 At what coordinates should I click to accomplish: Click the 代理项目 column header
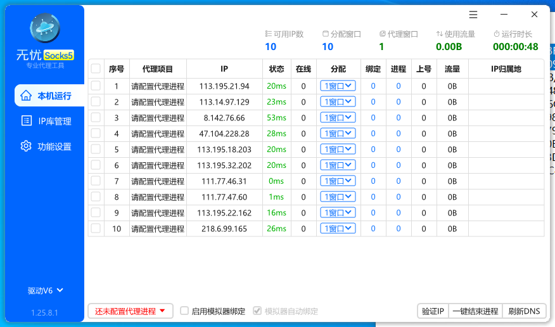(x=158, y=68)
